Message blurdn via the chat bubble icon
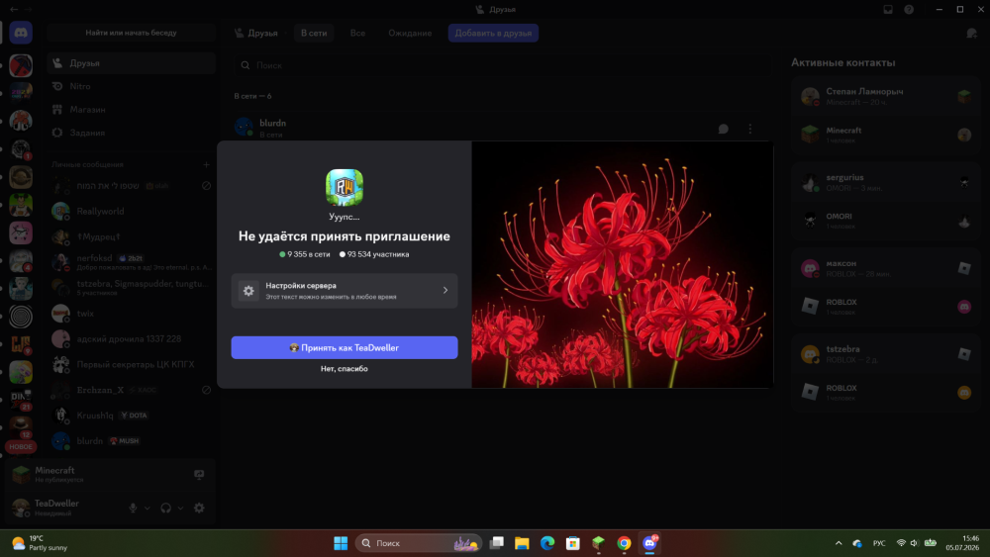The image size is (990, 557). 724,129
